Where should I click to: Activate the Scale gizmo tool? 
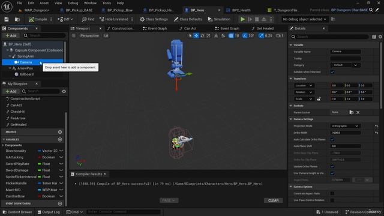coord(208,36)
